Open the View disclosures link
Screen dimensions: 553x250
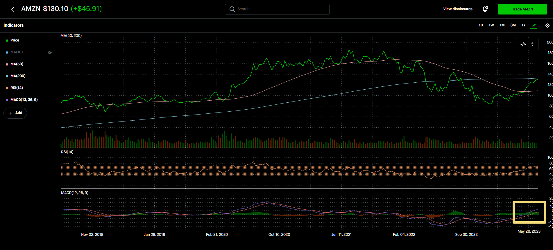(x=458, y=9)
